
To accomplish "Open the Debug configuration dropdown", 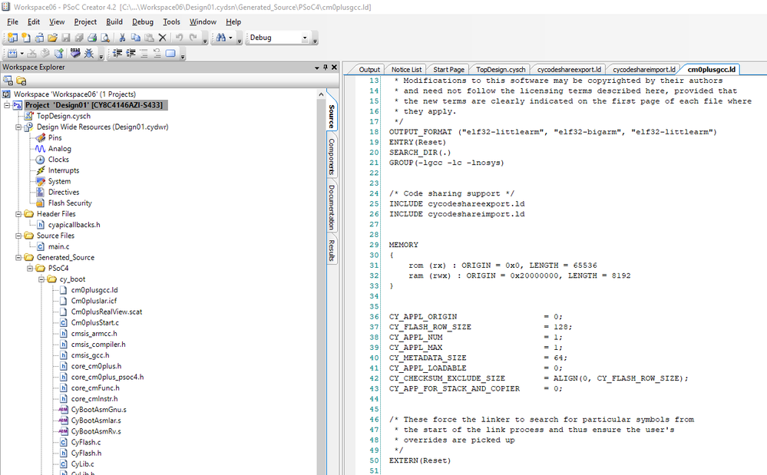I will 303,37.
